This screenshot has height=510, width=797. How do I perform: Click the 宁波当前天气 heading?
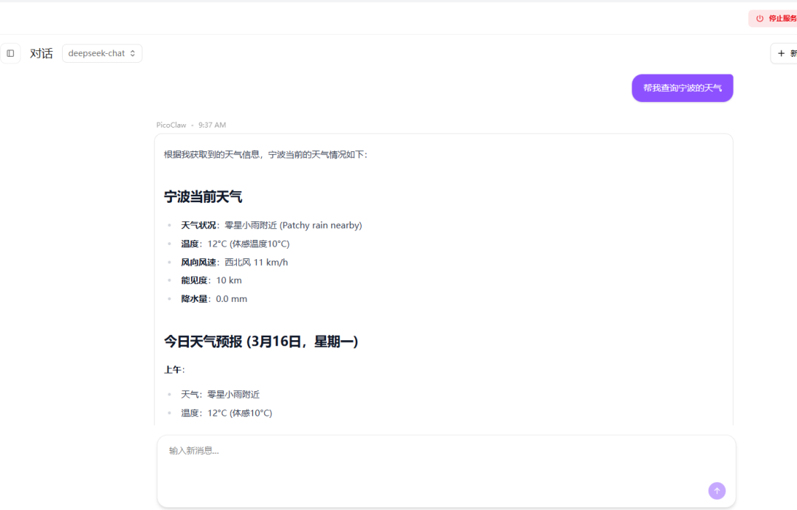pos(203,197)
